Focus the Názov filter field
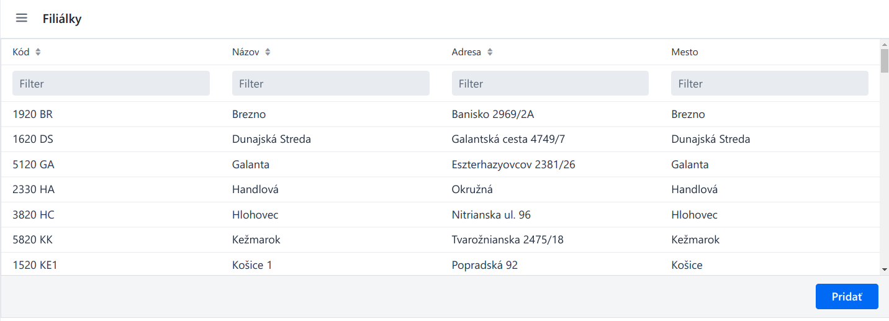This screenshot has width=889, height=321. coord(331,83)
